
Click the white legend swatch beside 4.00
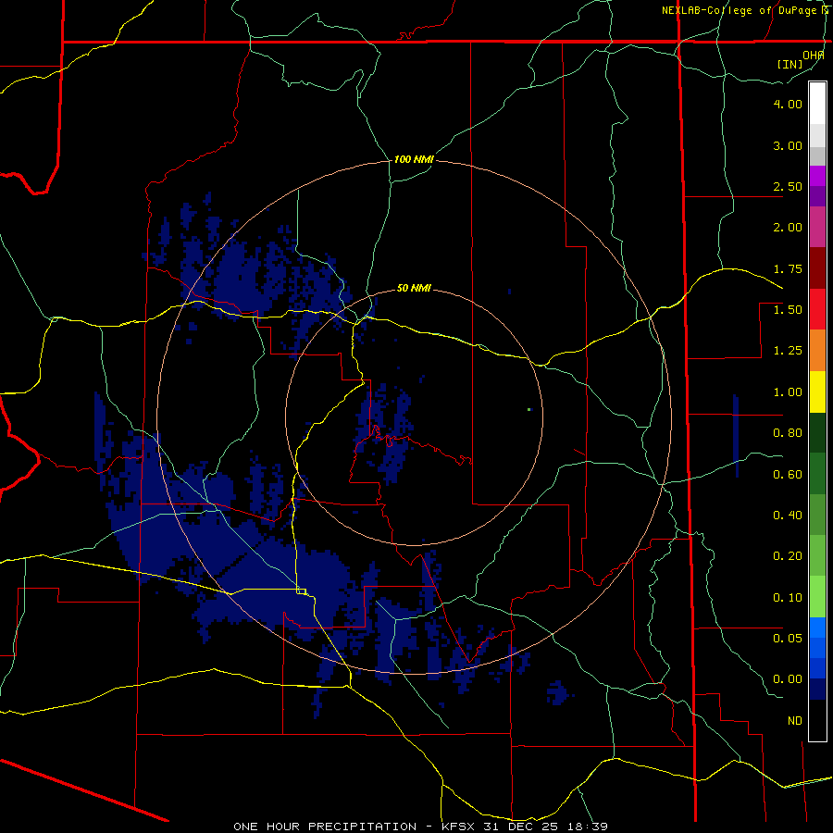pyautogui.click(x=817, y=104)
